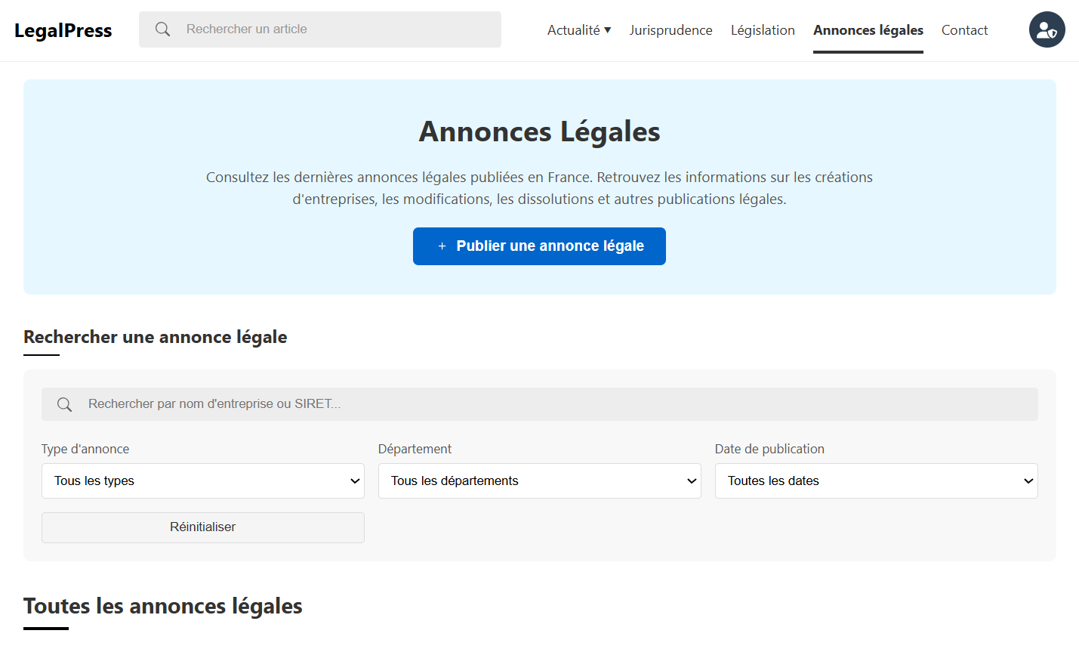This screenshot has height=649, width=1079.
Task: Click the magnifier icon in the annonce search bar
Action: point(64,404)
